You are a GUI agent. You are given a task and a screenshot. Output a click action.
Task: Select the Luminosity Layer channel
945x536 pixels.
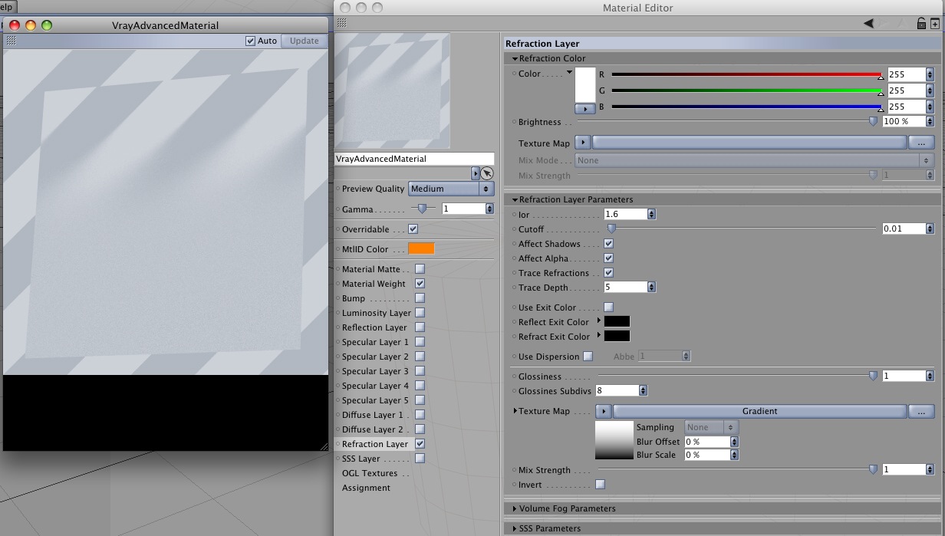[x=377, y=313]
